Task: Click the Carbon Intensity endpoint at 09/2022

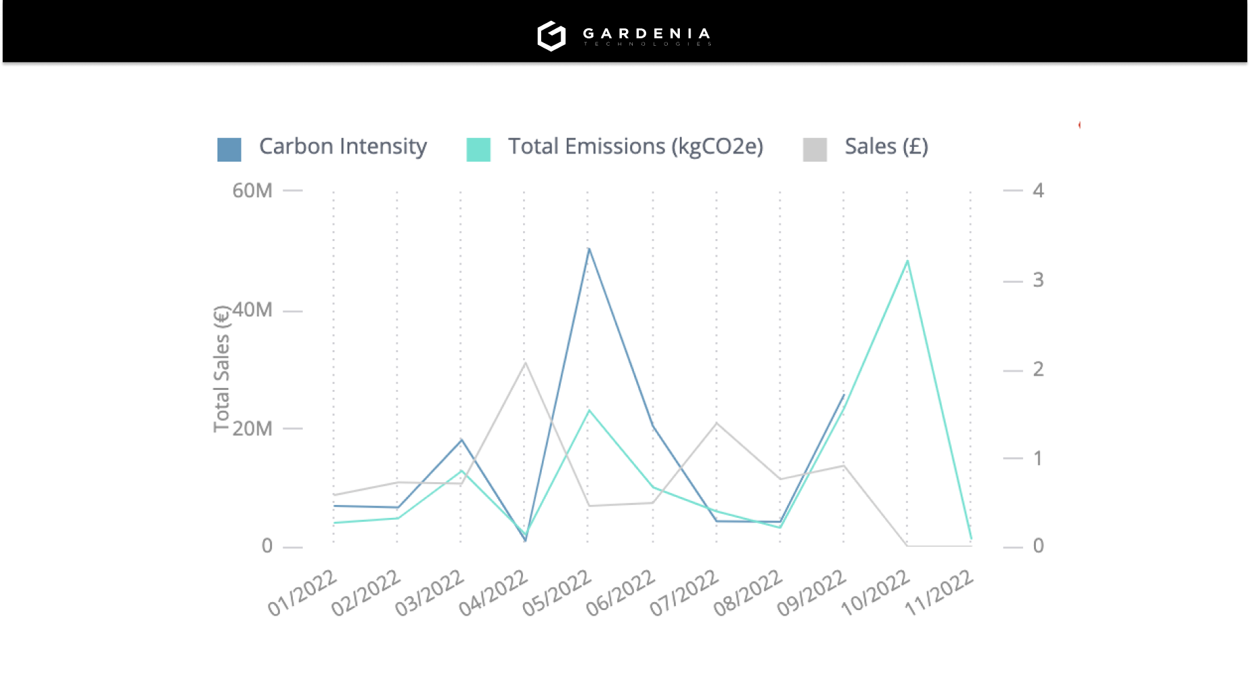Action: point(843,395)
